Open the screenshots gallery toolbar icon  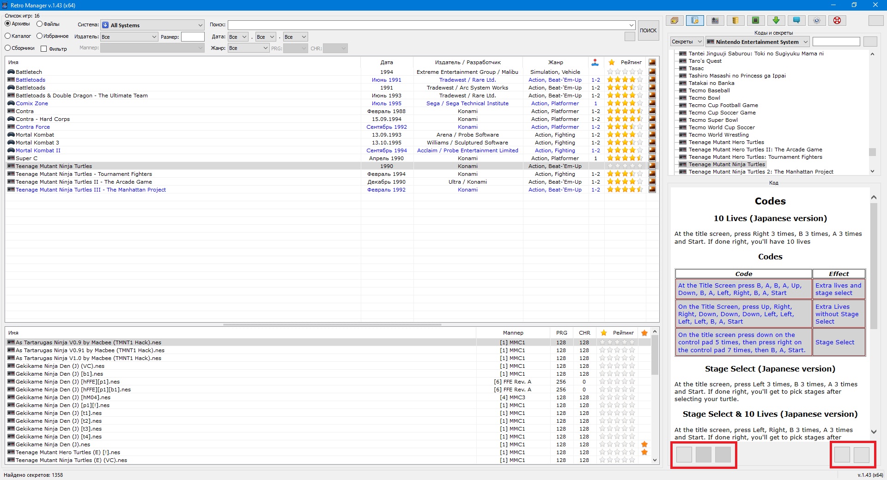[674, 20]
